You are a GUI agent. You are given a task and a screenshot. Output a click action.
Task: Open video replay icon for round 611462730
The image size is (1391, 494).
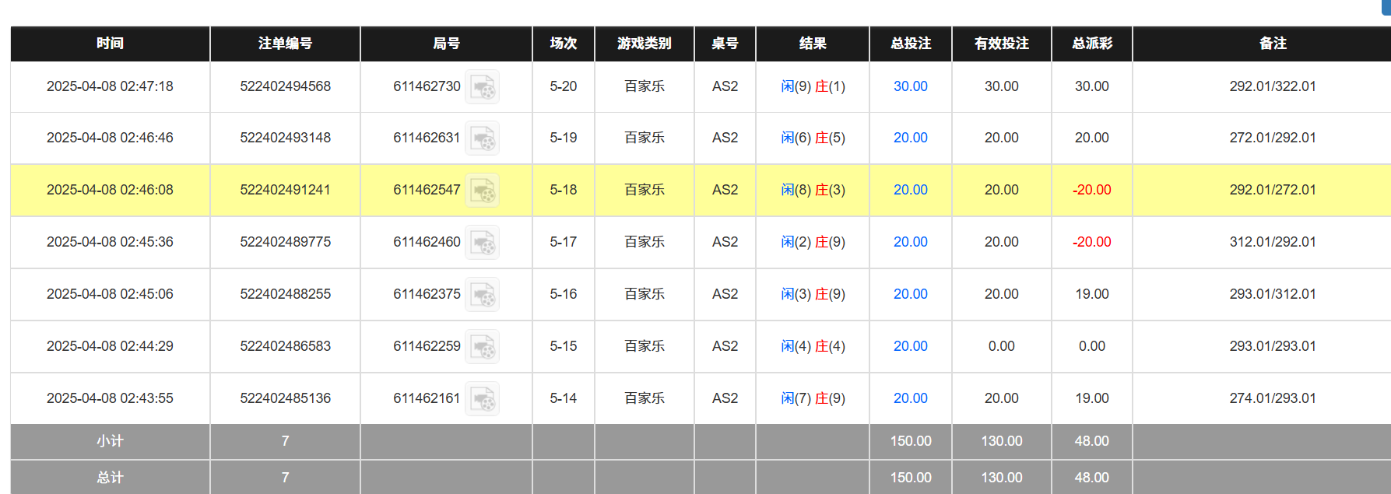483,87
